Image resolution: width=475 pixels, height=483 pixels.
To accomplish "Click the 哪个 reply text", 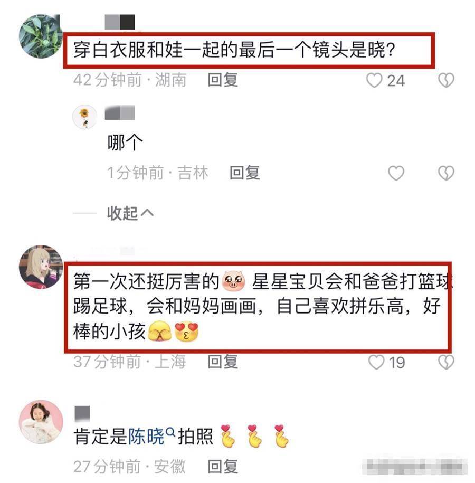I will (x=125, y=143).
